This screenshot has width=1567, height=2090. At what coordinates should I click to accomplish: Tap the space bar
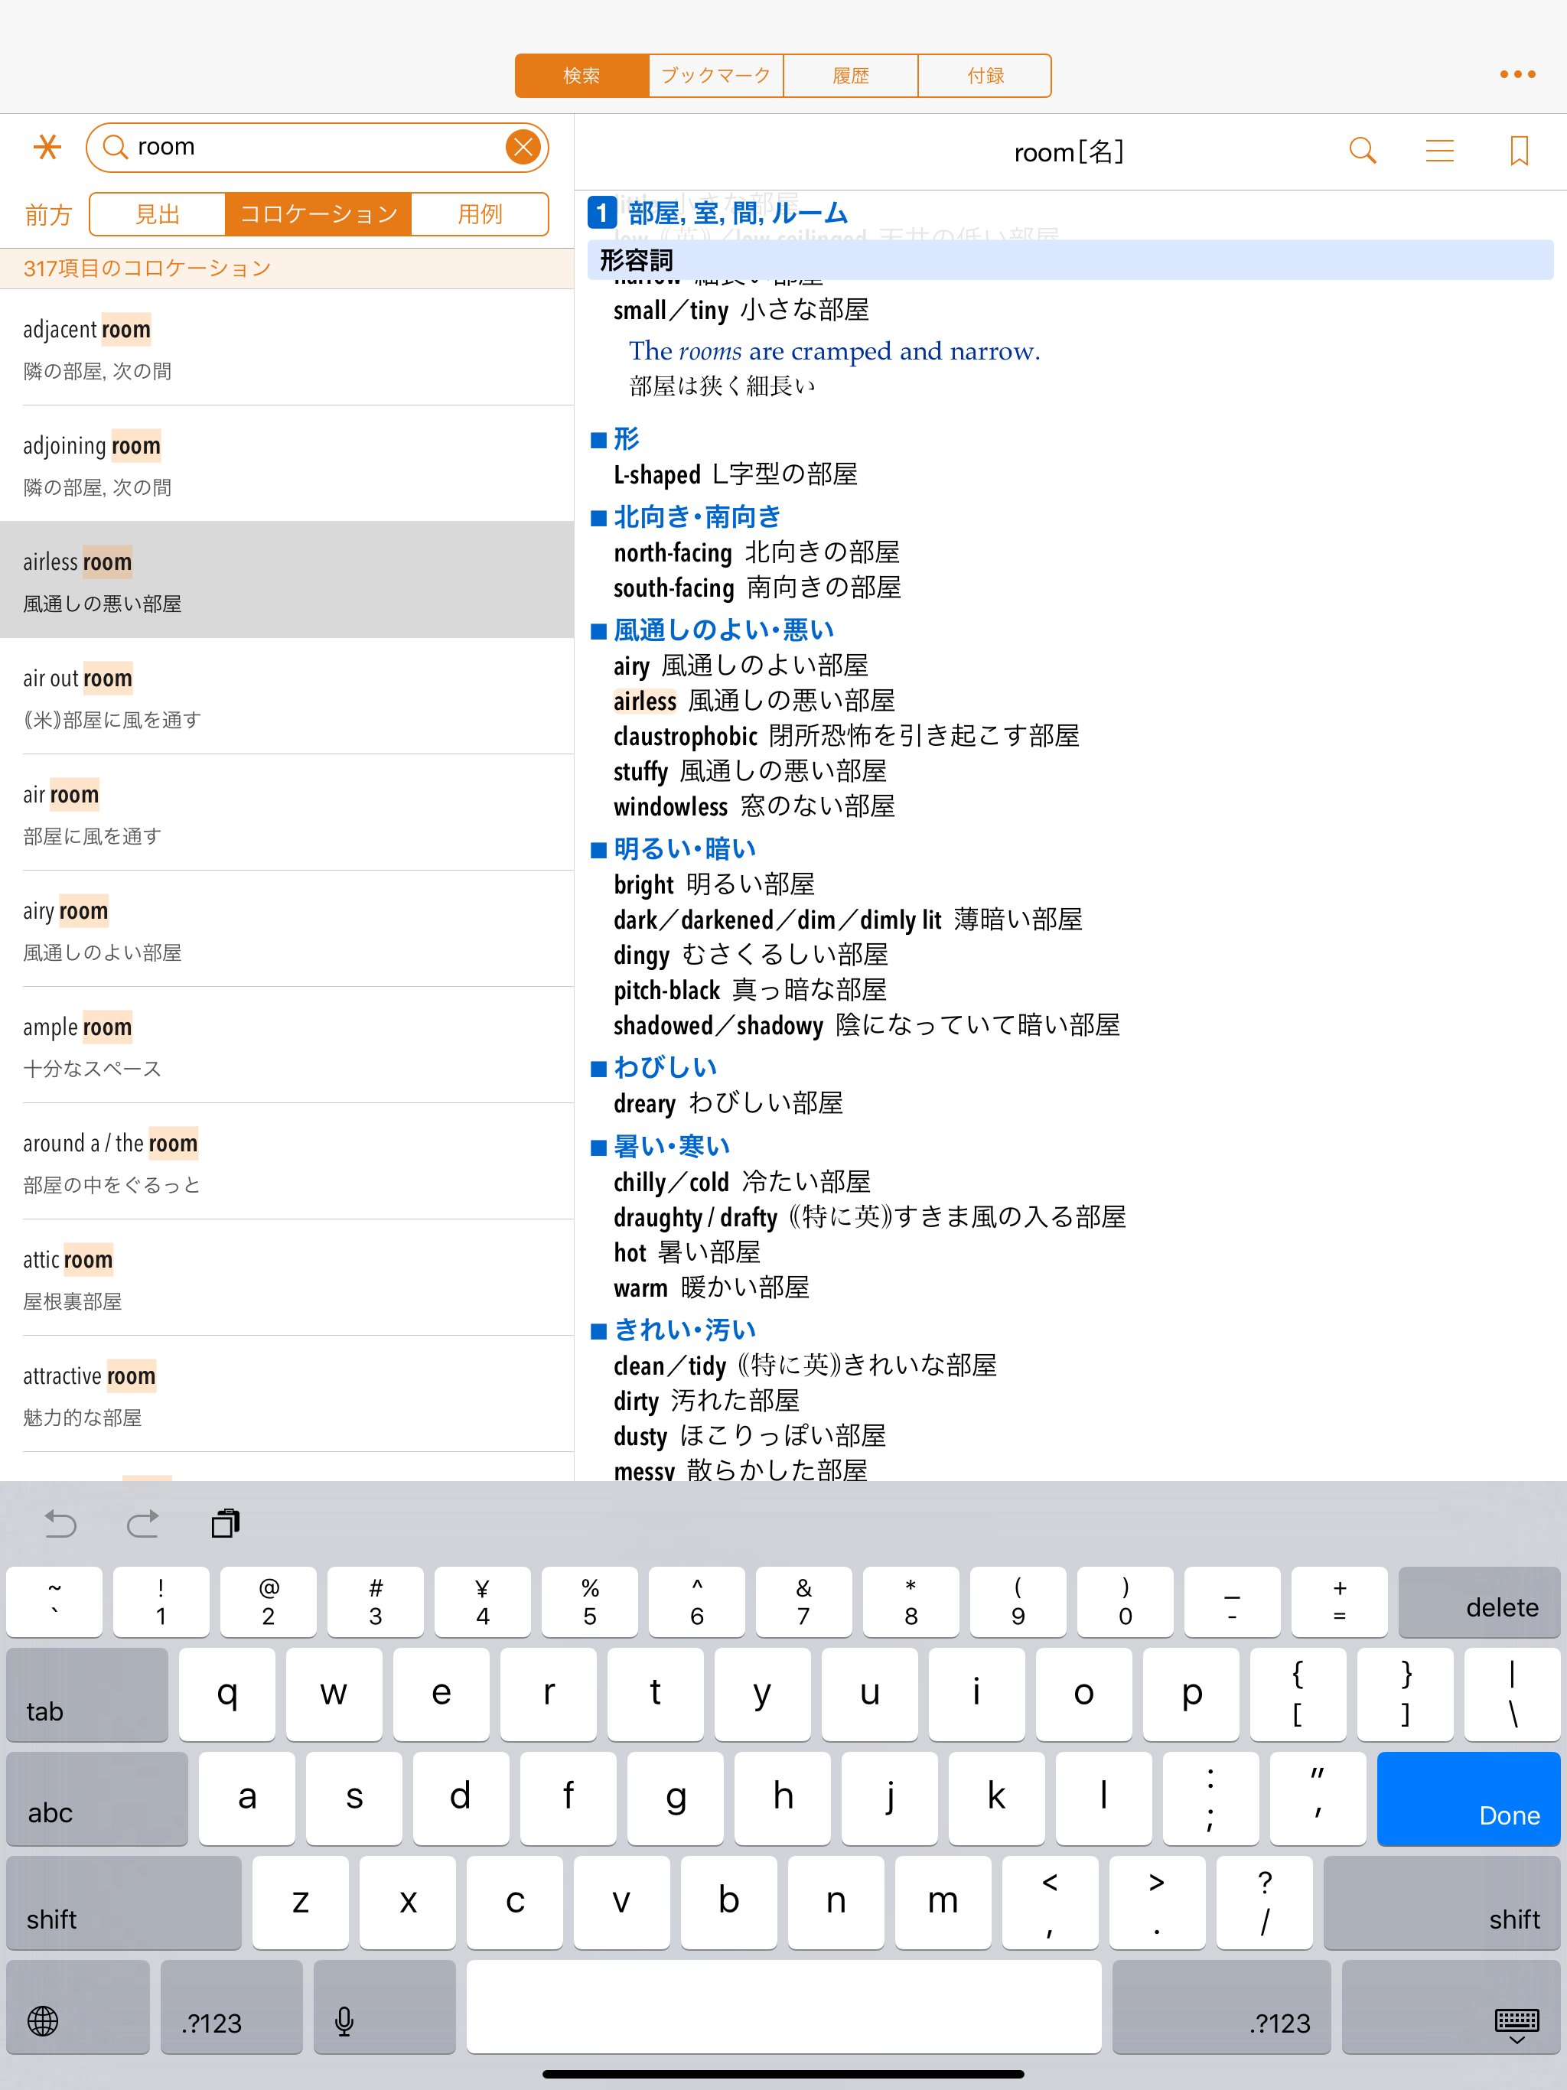click(x=783, y=2006)
